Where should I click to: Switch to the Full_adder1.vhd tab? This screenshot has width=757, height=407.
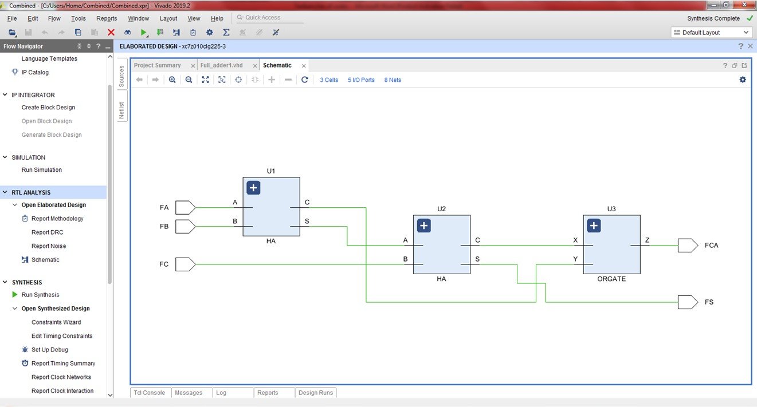(222, 65)
